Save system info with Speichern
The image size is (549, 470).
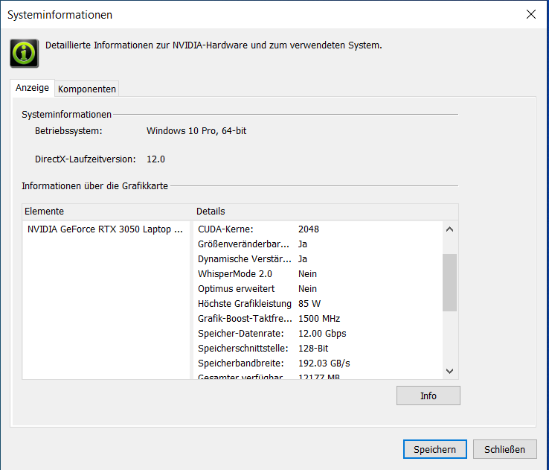435,449
